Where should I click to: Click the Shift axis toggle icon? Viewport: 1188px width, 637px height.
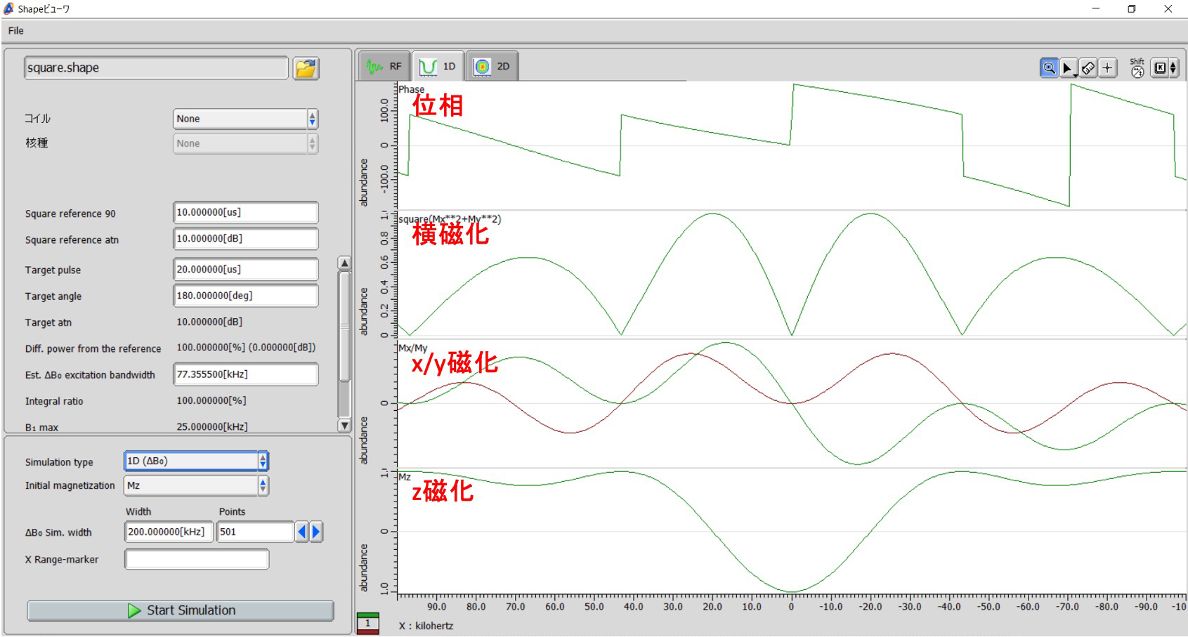(1137, 67)
